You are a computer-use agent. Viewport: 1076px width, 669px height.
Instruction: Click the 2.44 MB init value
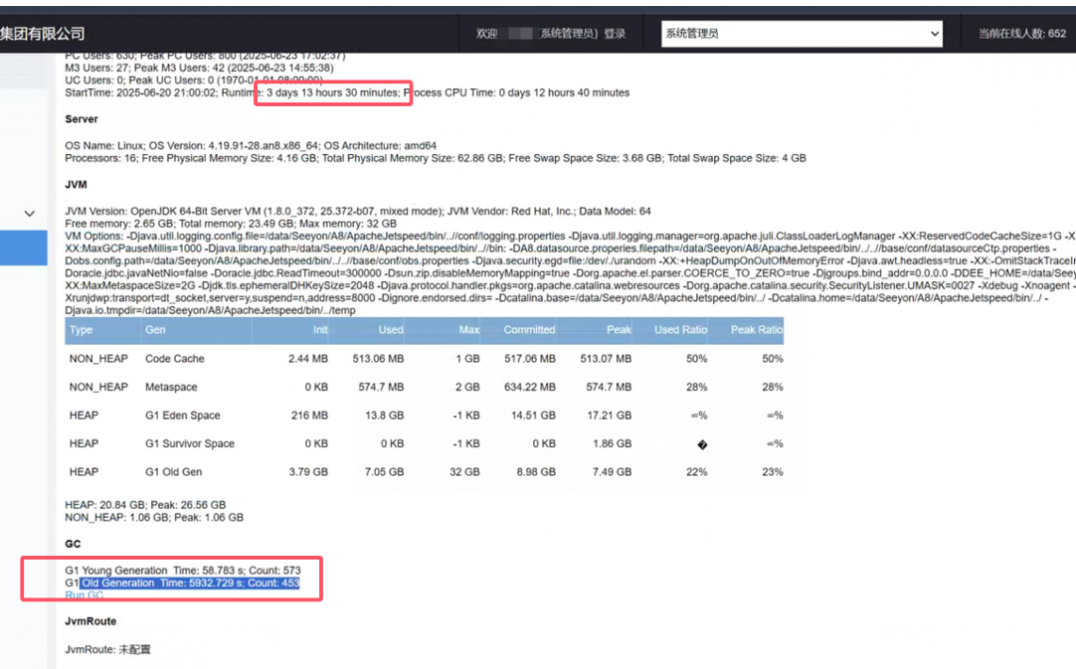[308, 359]
